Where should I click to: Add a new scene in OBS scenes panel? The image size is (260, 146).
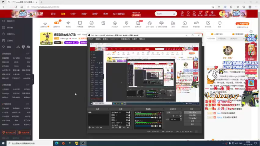[90, 128]
